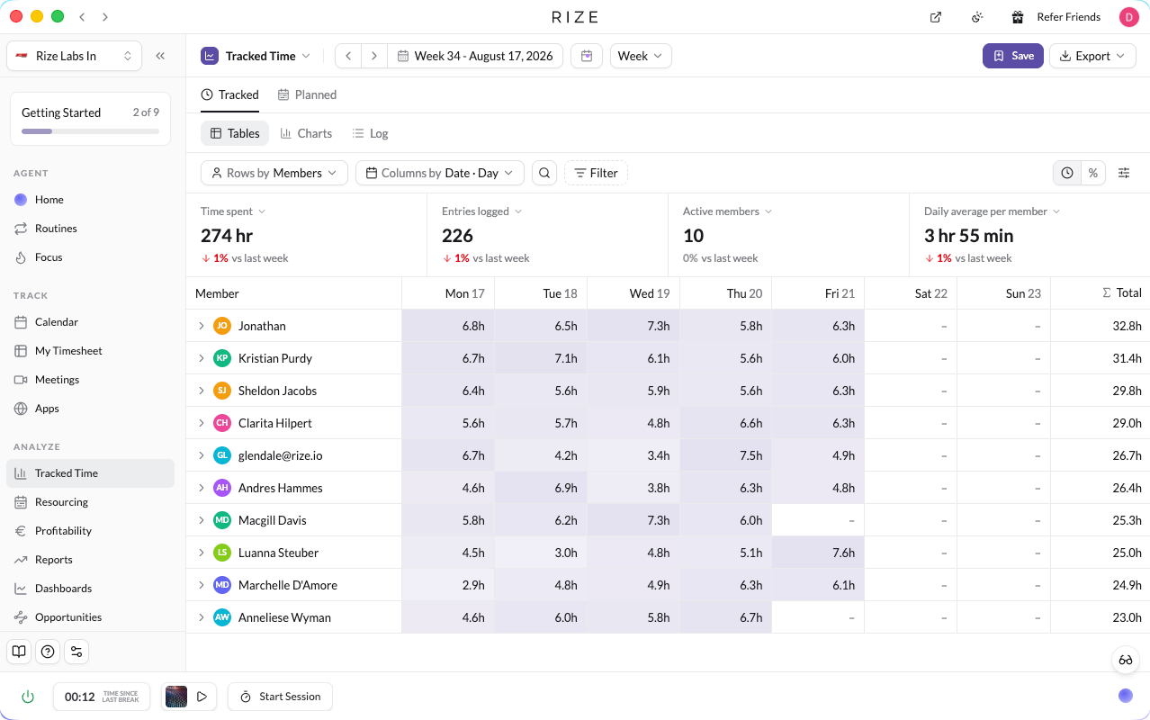This screenshot has width=1150, height=720.
Task: Click the power icon in the bottom bar
Action: [x=28, y=697]
